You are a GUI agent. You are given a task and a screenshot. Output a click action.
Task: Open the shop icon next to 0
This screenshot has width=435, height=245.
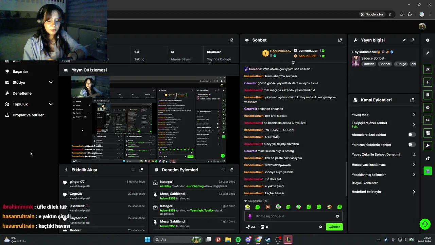pyautogui.click(x=262, y=227)
